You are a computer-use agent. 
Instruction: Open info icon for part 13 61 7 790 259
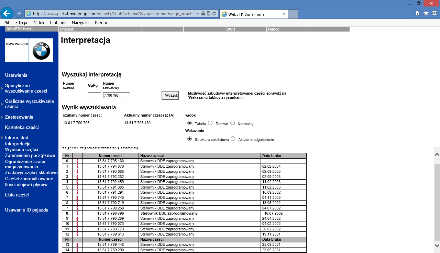tap(77, 208)
